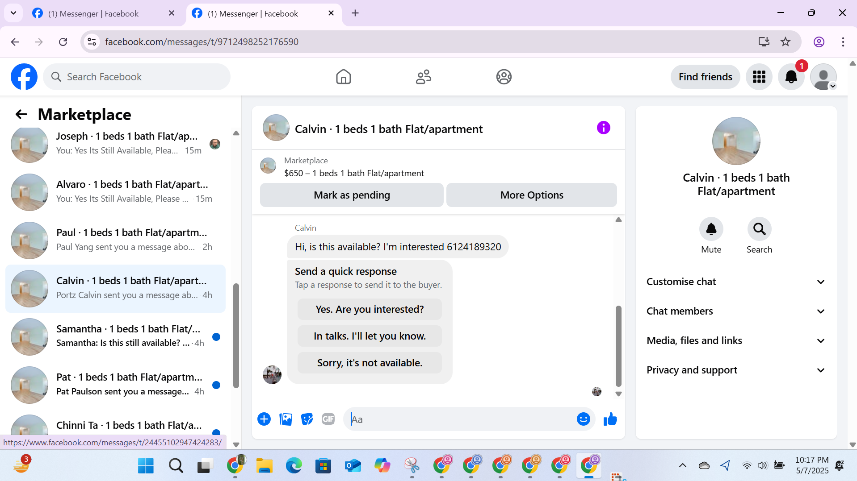Open more actions plus icon in composer
857x481 pixels.
[264, 419]
